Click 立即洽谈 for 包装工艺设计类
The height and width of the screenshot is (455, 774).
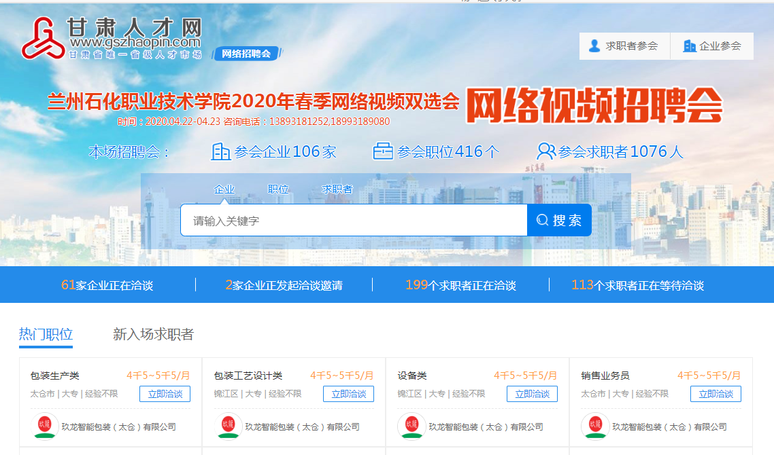[348, 394]
